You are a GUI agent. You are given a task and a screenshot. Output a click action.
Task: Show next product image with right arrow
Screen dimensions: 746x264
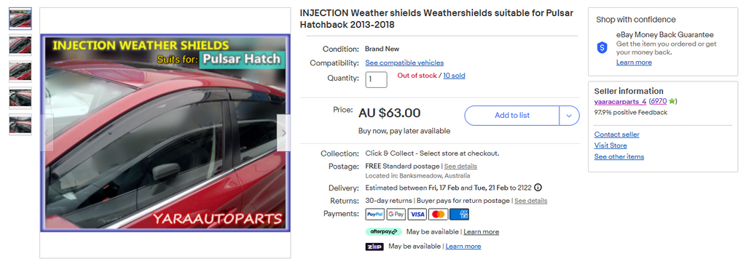tap(283, 133)
